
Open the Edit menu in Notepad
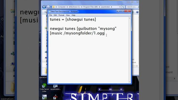click(55, 15)
